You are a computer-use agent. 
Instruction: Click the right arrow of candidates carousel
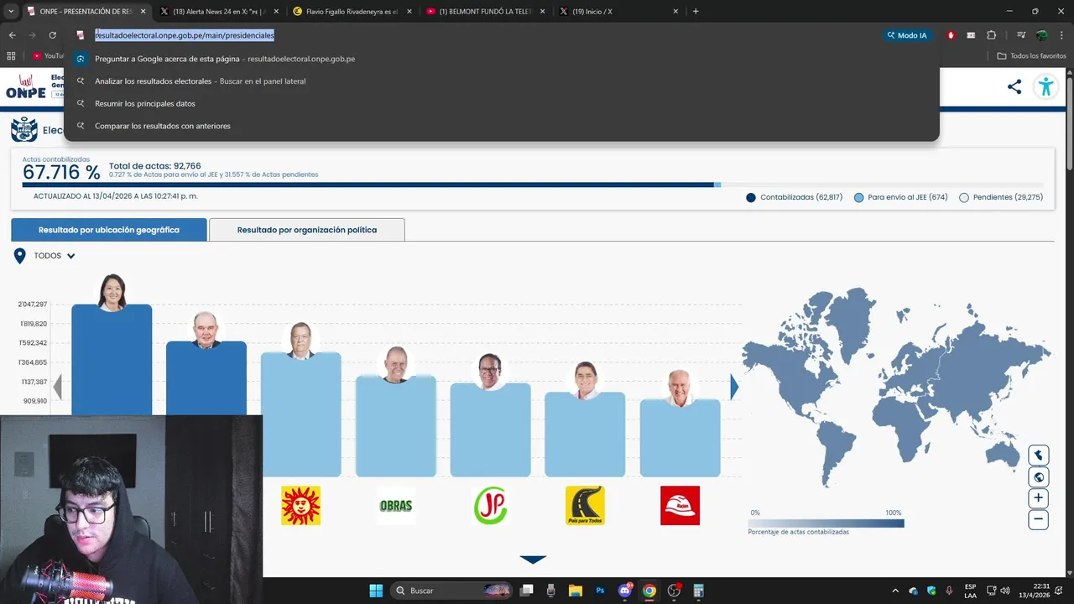734,387
